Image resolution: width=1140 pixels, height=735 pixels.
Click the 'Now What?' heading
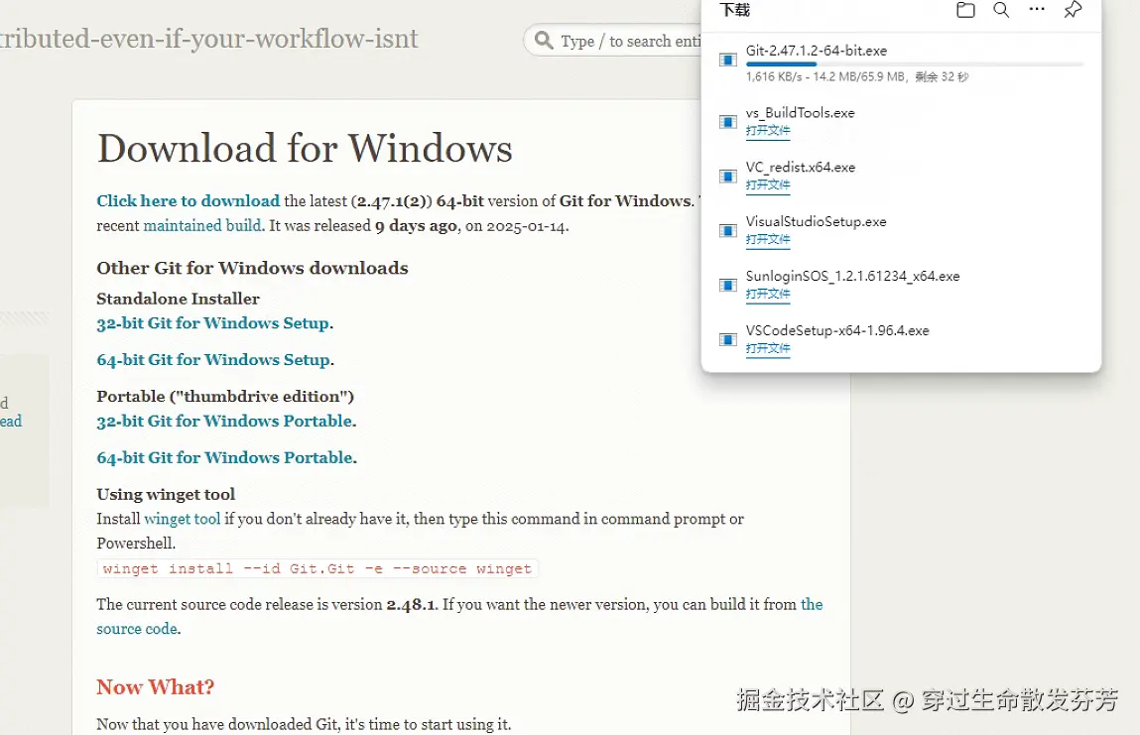[x=156, y=687]
